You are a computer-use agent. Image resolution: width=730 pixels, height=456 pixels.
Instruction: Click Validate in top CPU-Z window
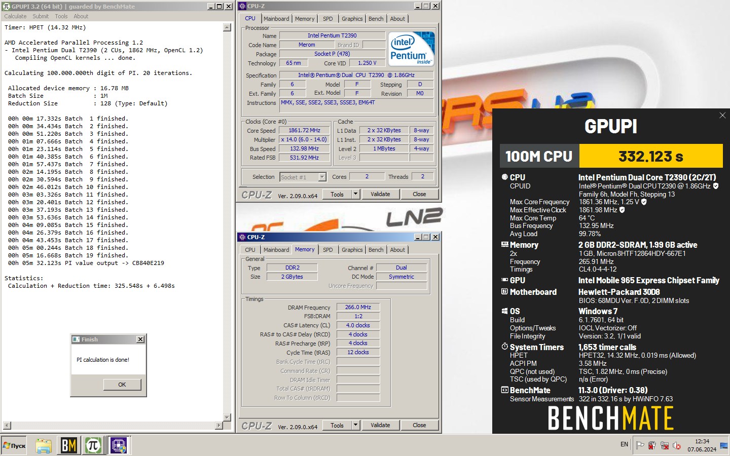(x=380, y=194)
